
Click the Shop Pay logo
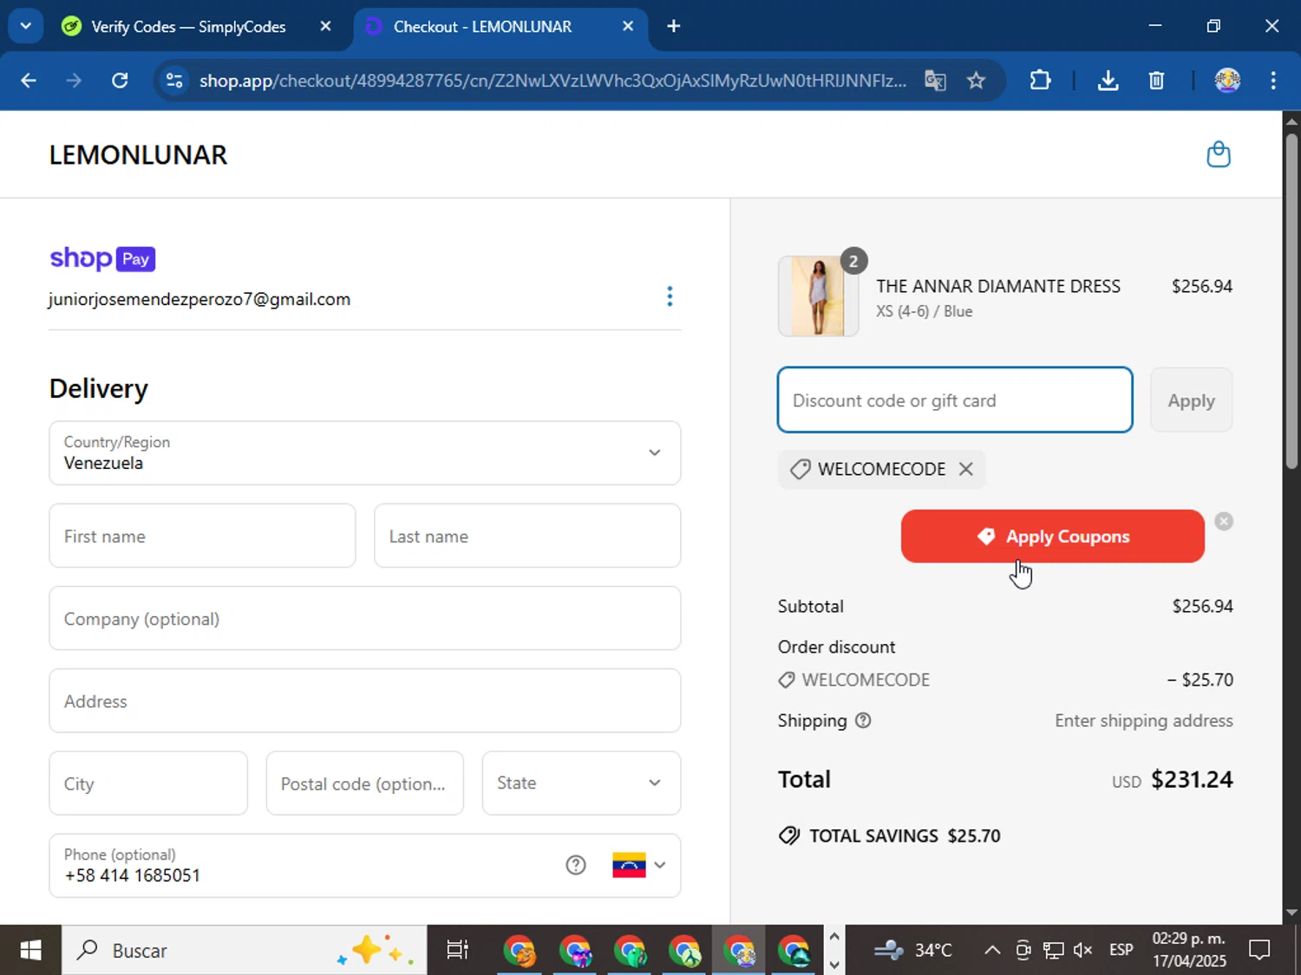(102, 258)
